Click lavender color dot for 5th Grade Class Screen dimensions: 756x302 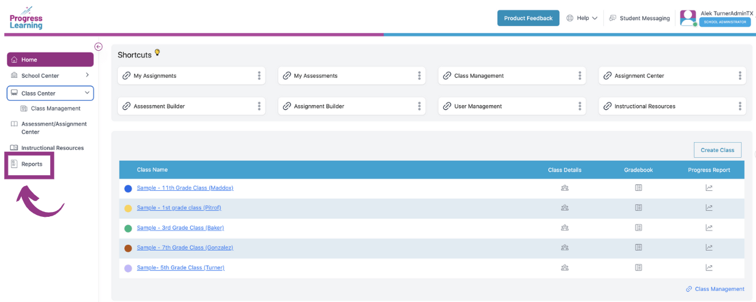click(x=128, y=268)
